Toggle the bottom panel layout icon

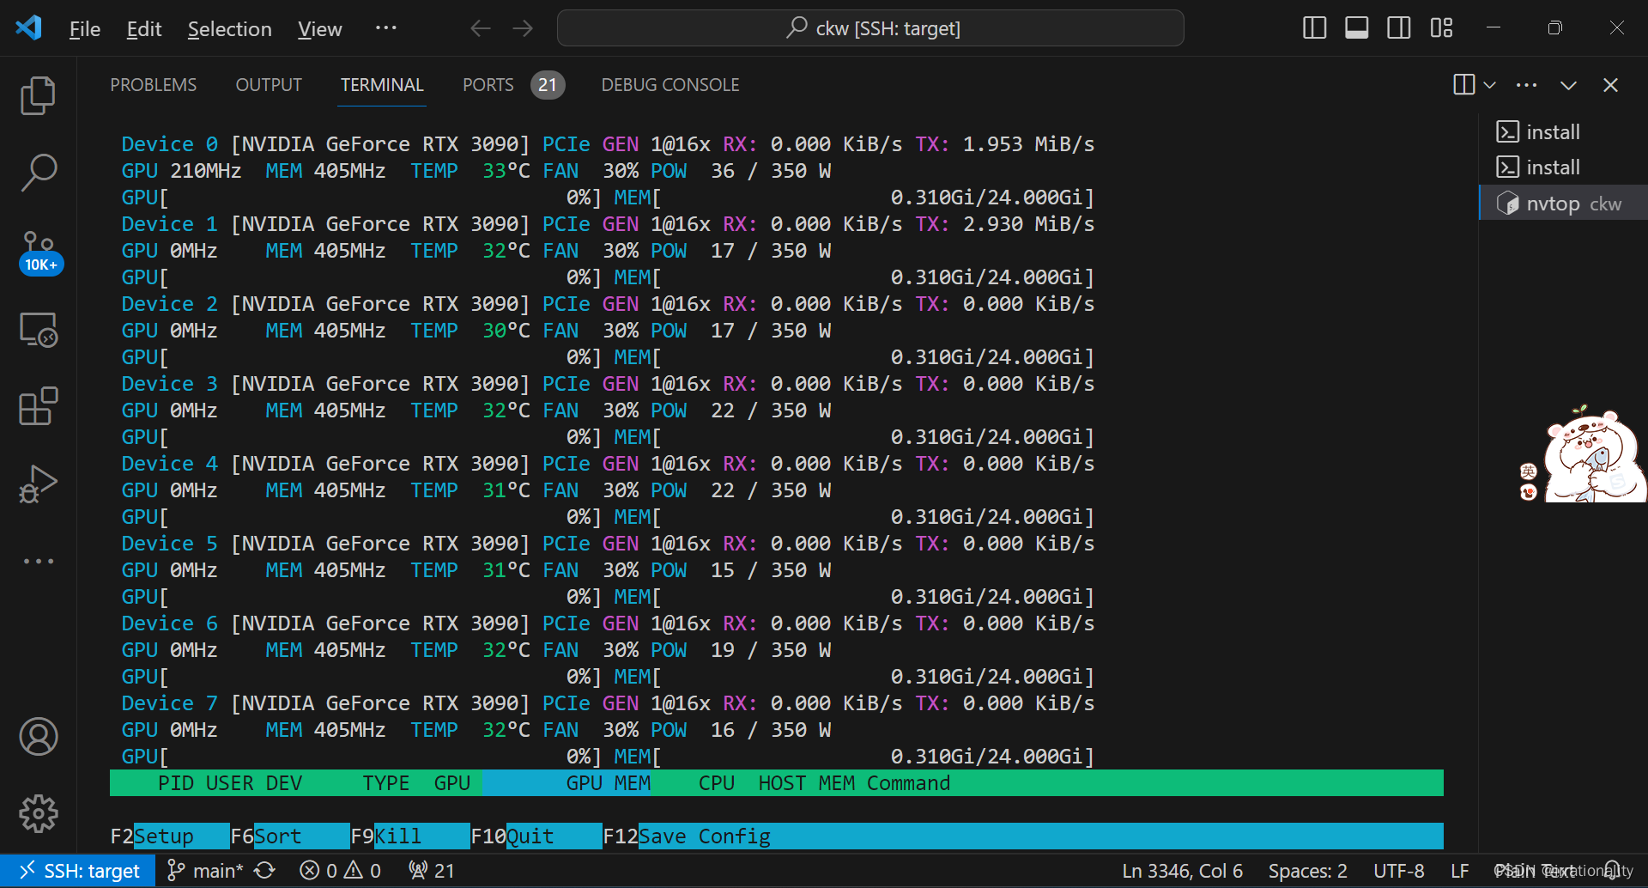pyautogui.click(x=1357, y=28)
